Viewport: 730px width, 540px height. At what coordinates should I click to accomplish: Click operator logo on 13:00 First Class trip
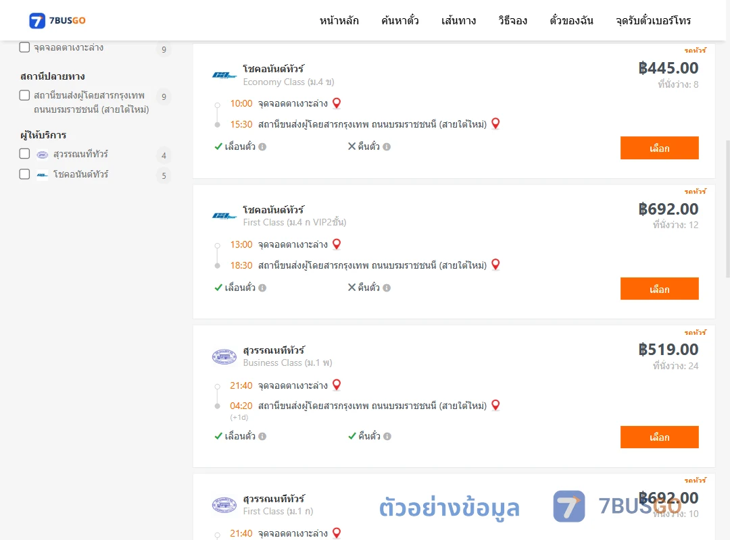click(224, 216)
